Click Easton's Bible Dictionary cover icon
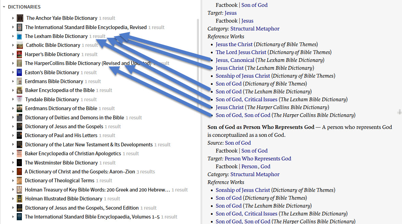402x224 pixels. click(19, 73)
